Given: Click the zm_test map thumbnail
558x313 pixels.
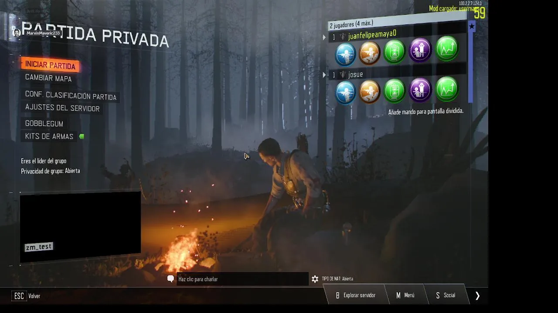Looking at the screenshot, I should 80,227.
